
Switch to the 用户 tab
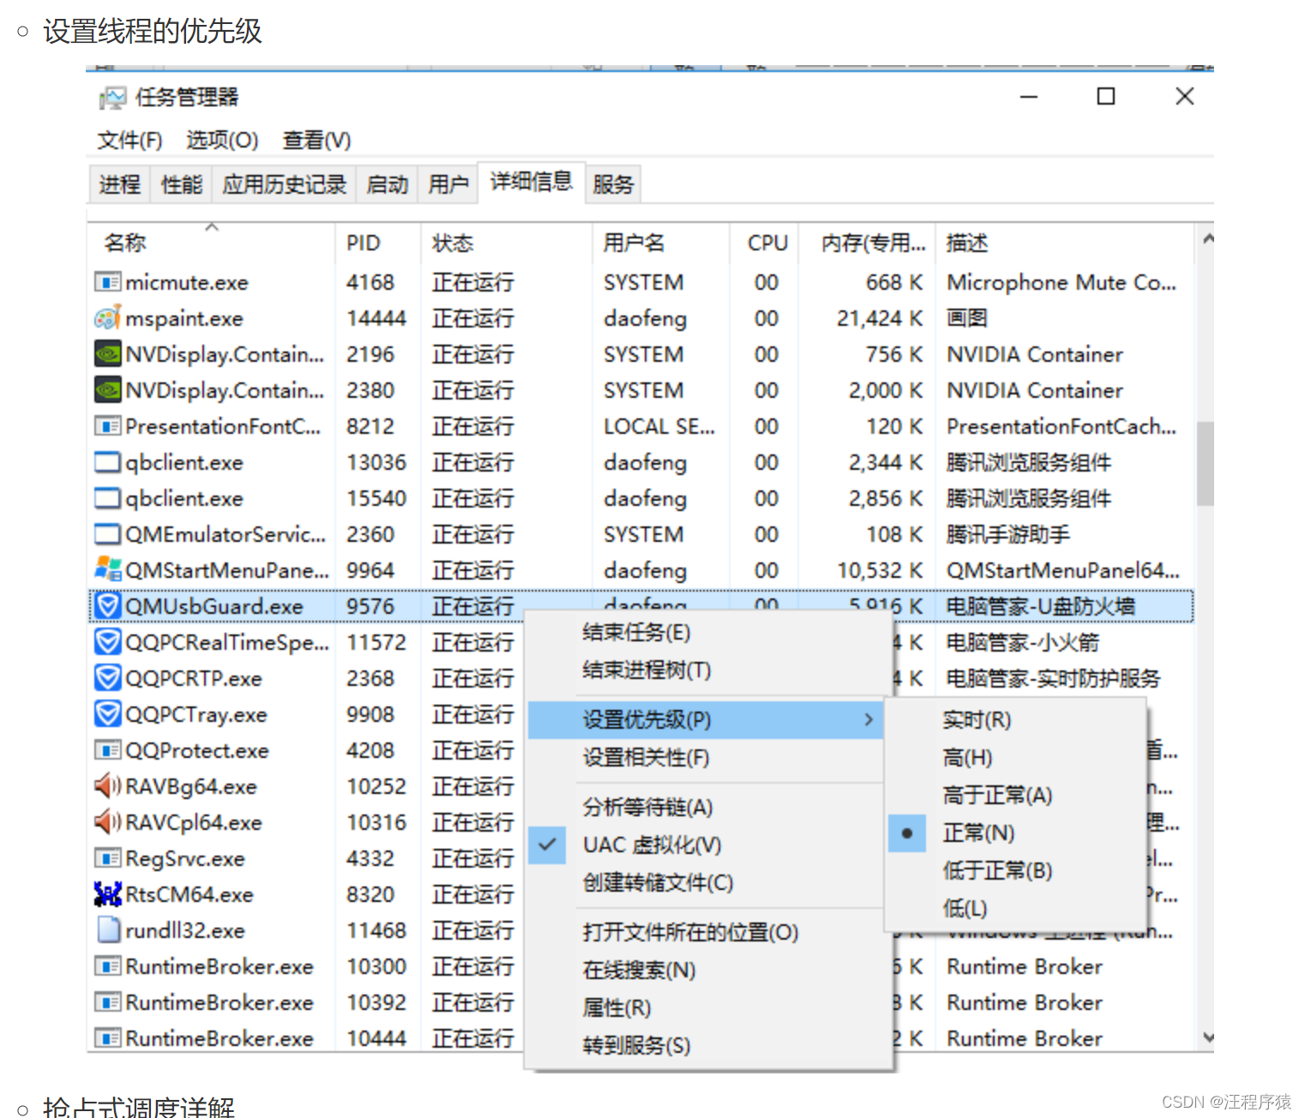[x=448, y=184]
